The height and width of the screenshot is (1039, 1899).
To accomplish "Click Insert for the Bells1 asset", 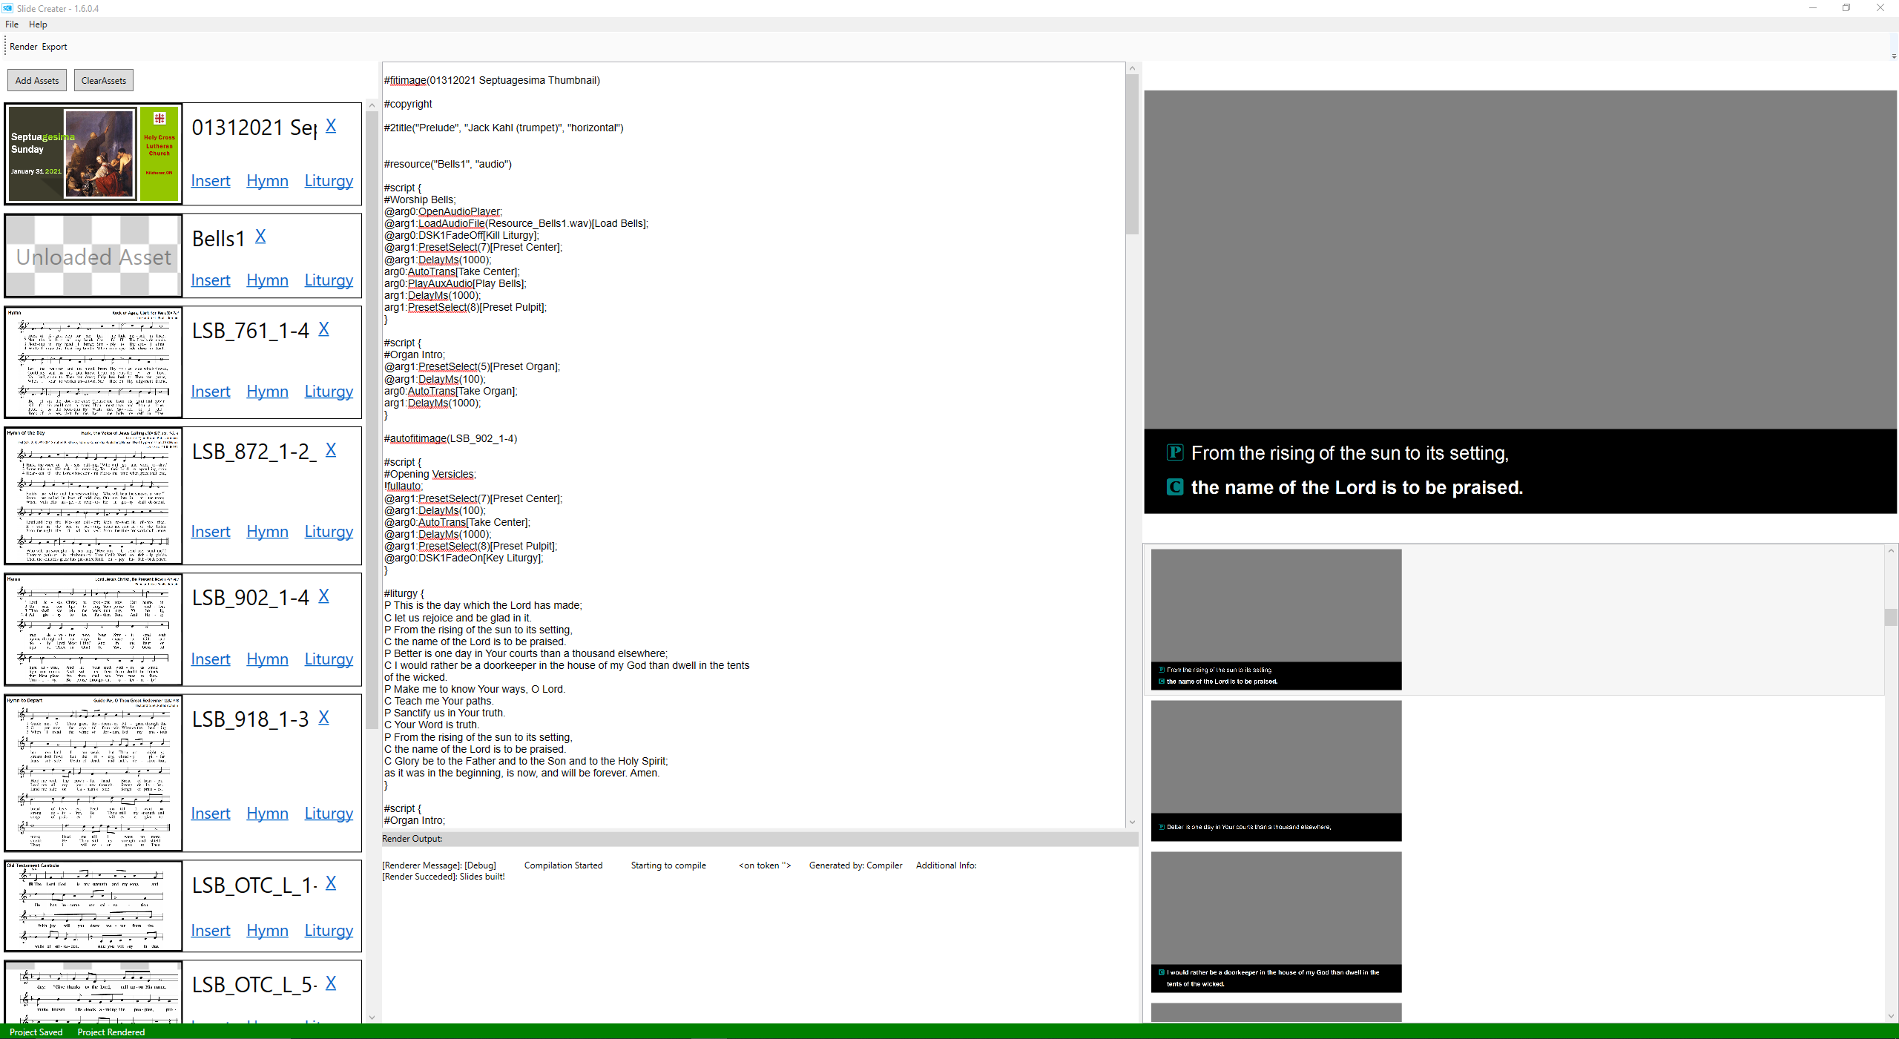I will click(211, 280).
